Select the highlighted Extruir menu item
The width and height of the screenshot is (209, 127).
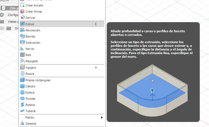pos(62,24)
